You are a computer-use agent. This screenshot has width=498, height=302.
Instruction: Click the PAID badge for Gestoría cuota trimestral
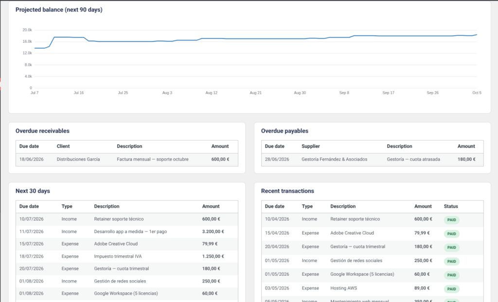point(451,248)
